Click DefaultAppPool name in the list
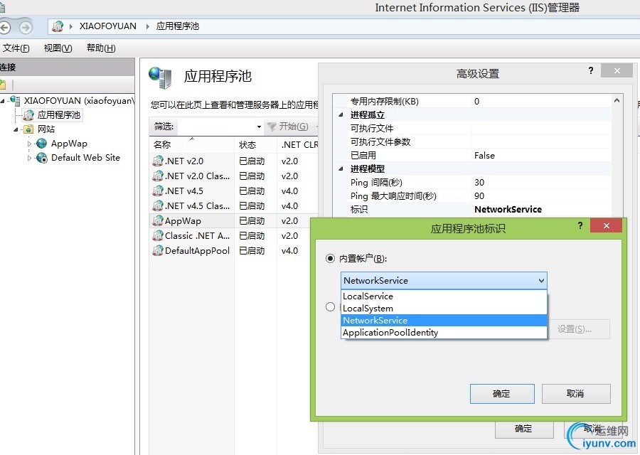 click(x=197, y=250)
